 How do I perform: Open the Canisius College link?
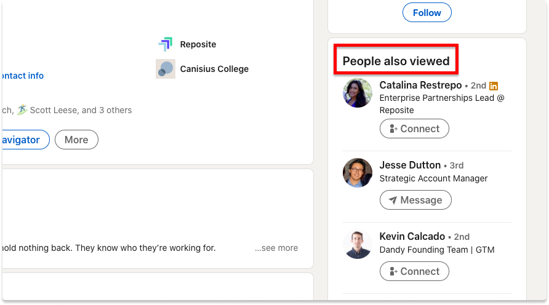tap(214, 69)
